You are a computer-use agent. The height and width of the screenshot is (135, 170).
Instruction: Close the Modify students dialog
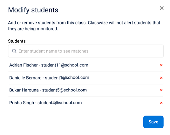161,8
